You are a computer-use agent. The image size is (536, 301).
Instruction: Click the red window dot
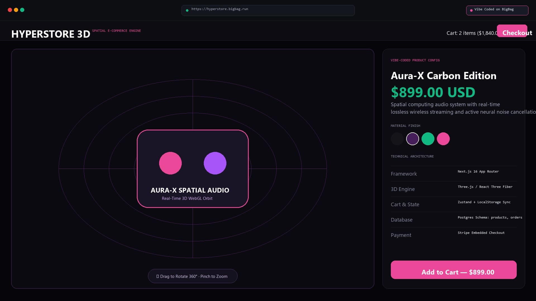coord(10,10)
